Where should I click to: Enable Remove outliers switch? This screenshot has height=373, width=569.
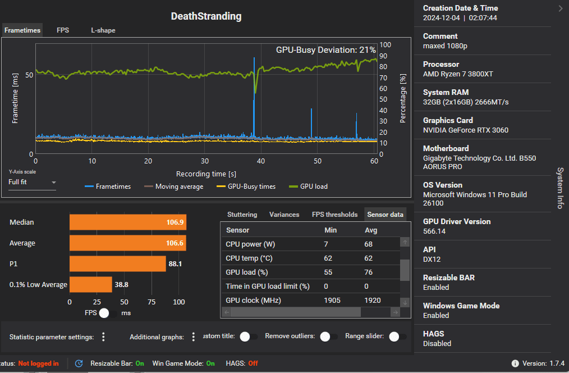pos(329,336)
